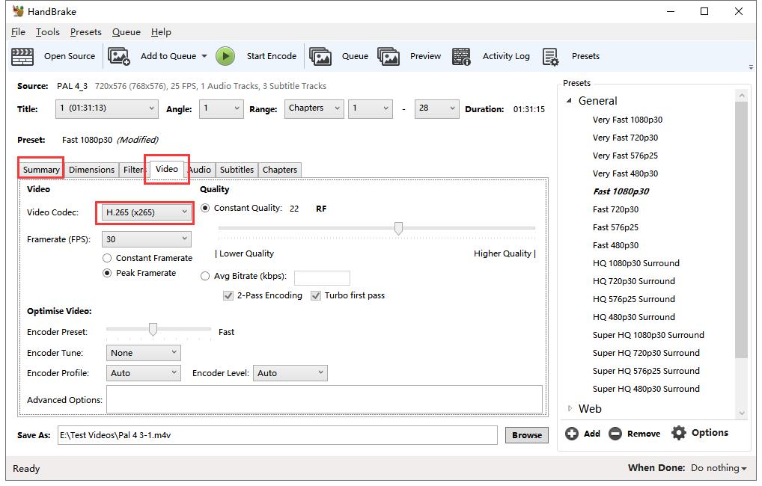This screenshot has width=762, height=486.
Task: Open the Add to Queue dropdown arrow
Action: tap(204, 56)
